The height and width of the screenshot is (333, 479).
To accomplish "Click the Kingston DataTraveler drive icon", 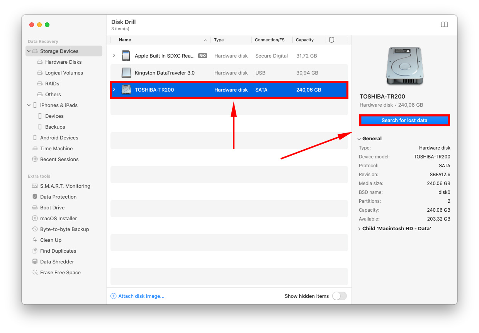I will pos(126,73).
